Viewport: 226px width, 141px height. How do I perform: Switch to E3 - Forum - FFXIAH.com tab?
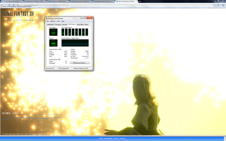[x=58, y=1]
